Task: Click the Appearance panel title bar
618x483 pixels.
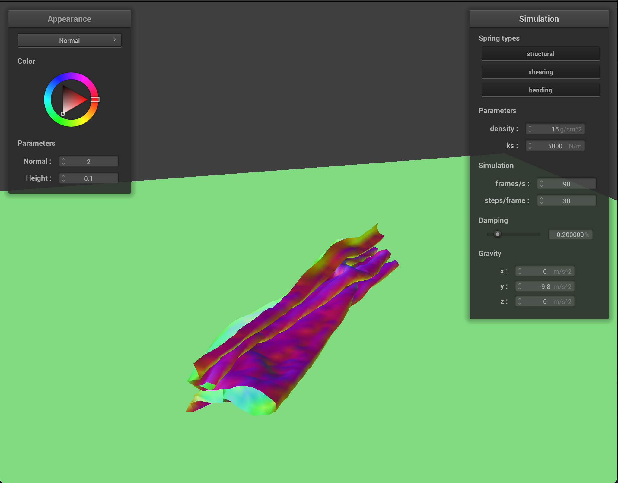Action: [x=69, y=19]
